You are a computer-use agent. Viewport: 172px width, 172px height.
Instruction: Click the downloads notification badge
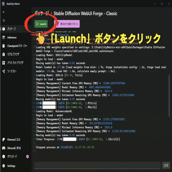coord(27,156)
